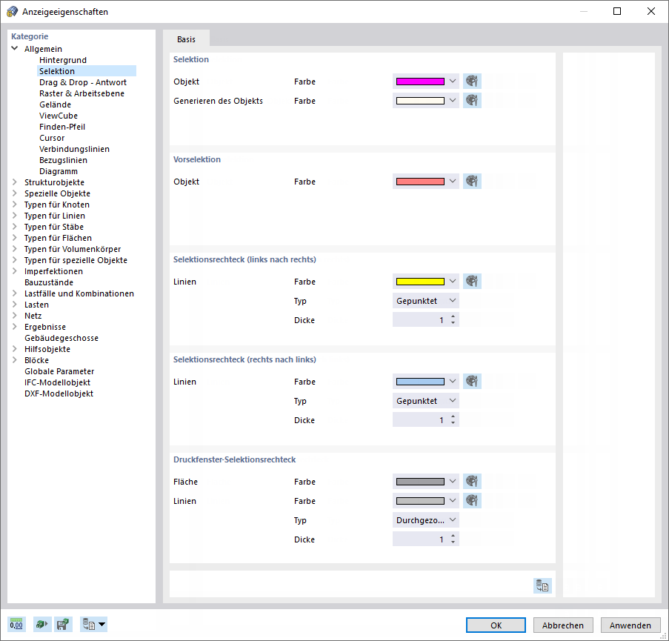Screen dimensions: 669x641
Task: Select Gebäudegeschosse tree item
Action: (x=61, y=338)
